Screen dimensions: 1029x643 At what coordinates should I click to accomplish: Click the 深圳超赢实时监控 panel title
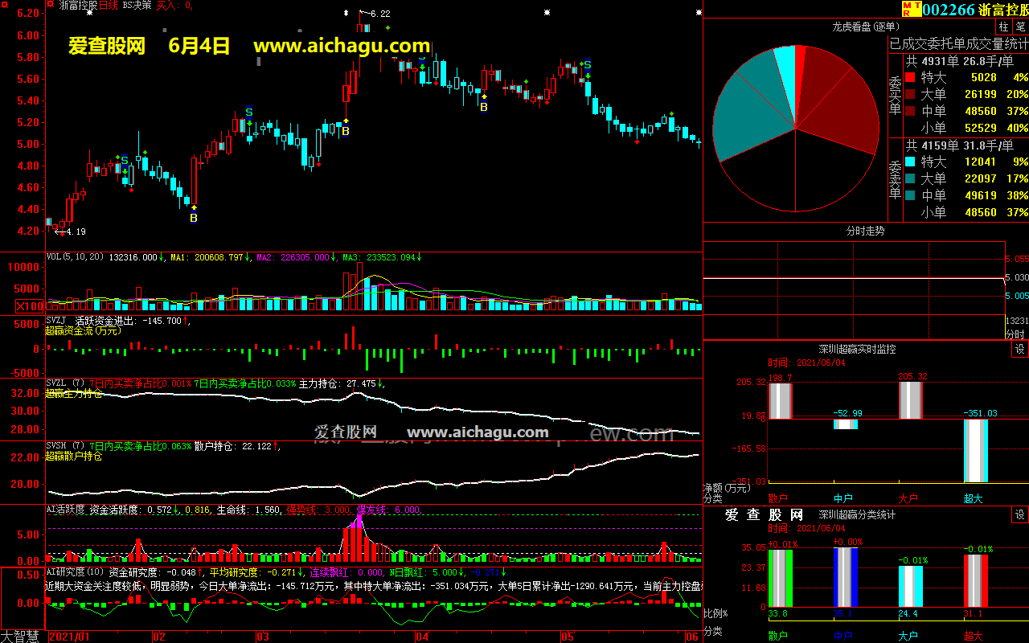857,350
